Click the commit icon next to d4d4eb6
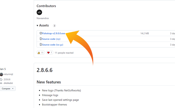175x108 pixels. (x=1, y=83)
